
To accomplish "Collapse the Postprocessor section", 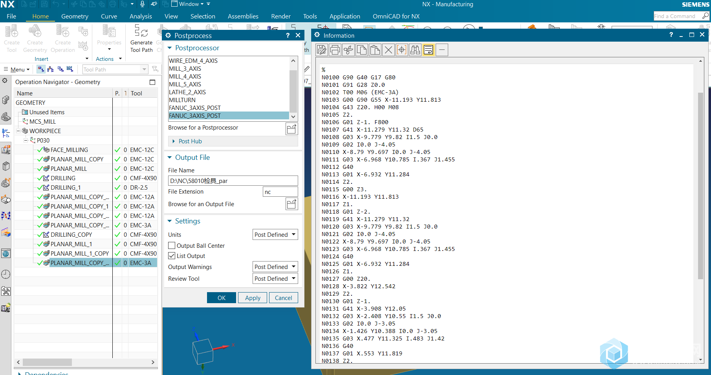I will (x=170, y=48).
